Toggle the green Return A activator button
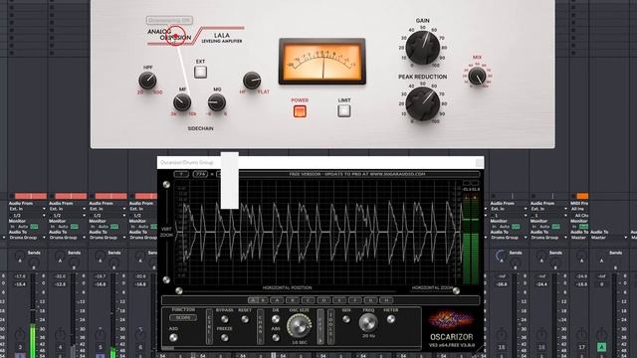This screenshot has width=637, height=358. click(x=601, y=347)
